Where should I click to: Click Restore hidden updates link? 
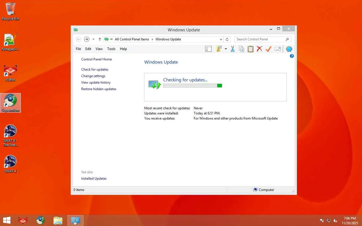click(x=99, y=89)
